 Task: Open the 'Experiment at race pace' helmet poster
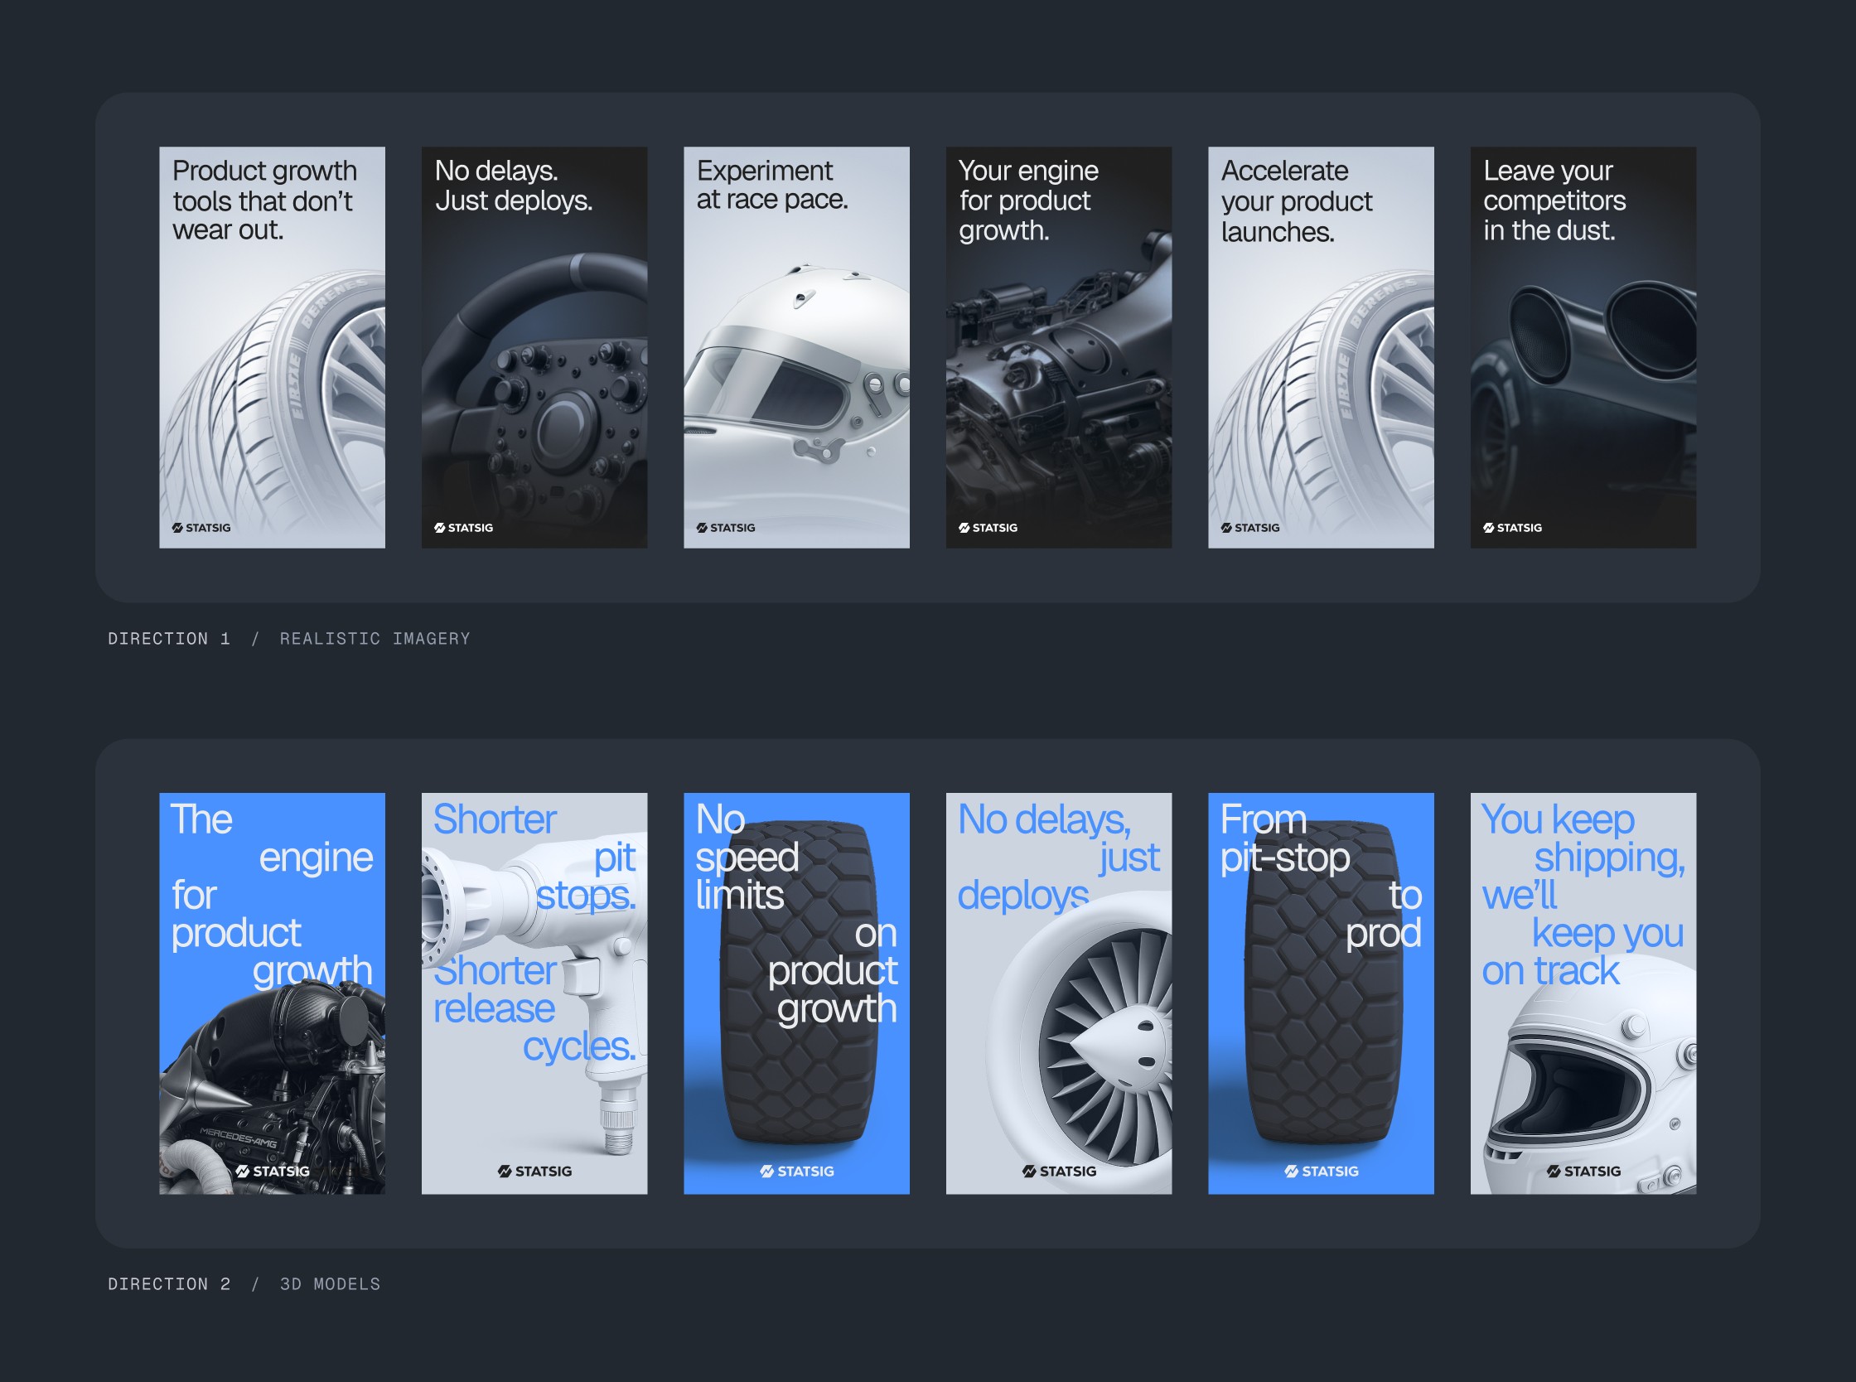coord(796,347)
